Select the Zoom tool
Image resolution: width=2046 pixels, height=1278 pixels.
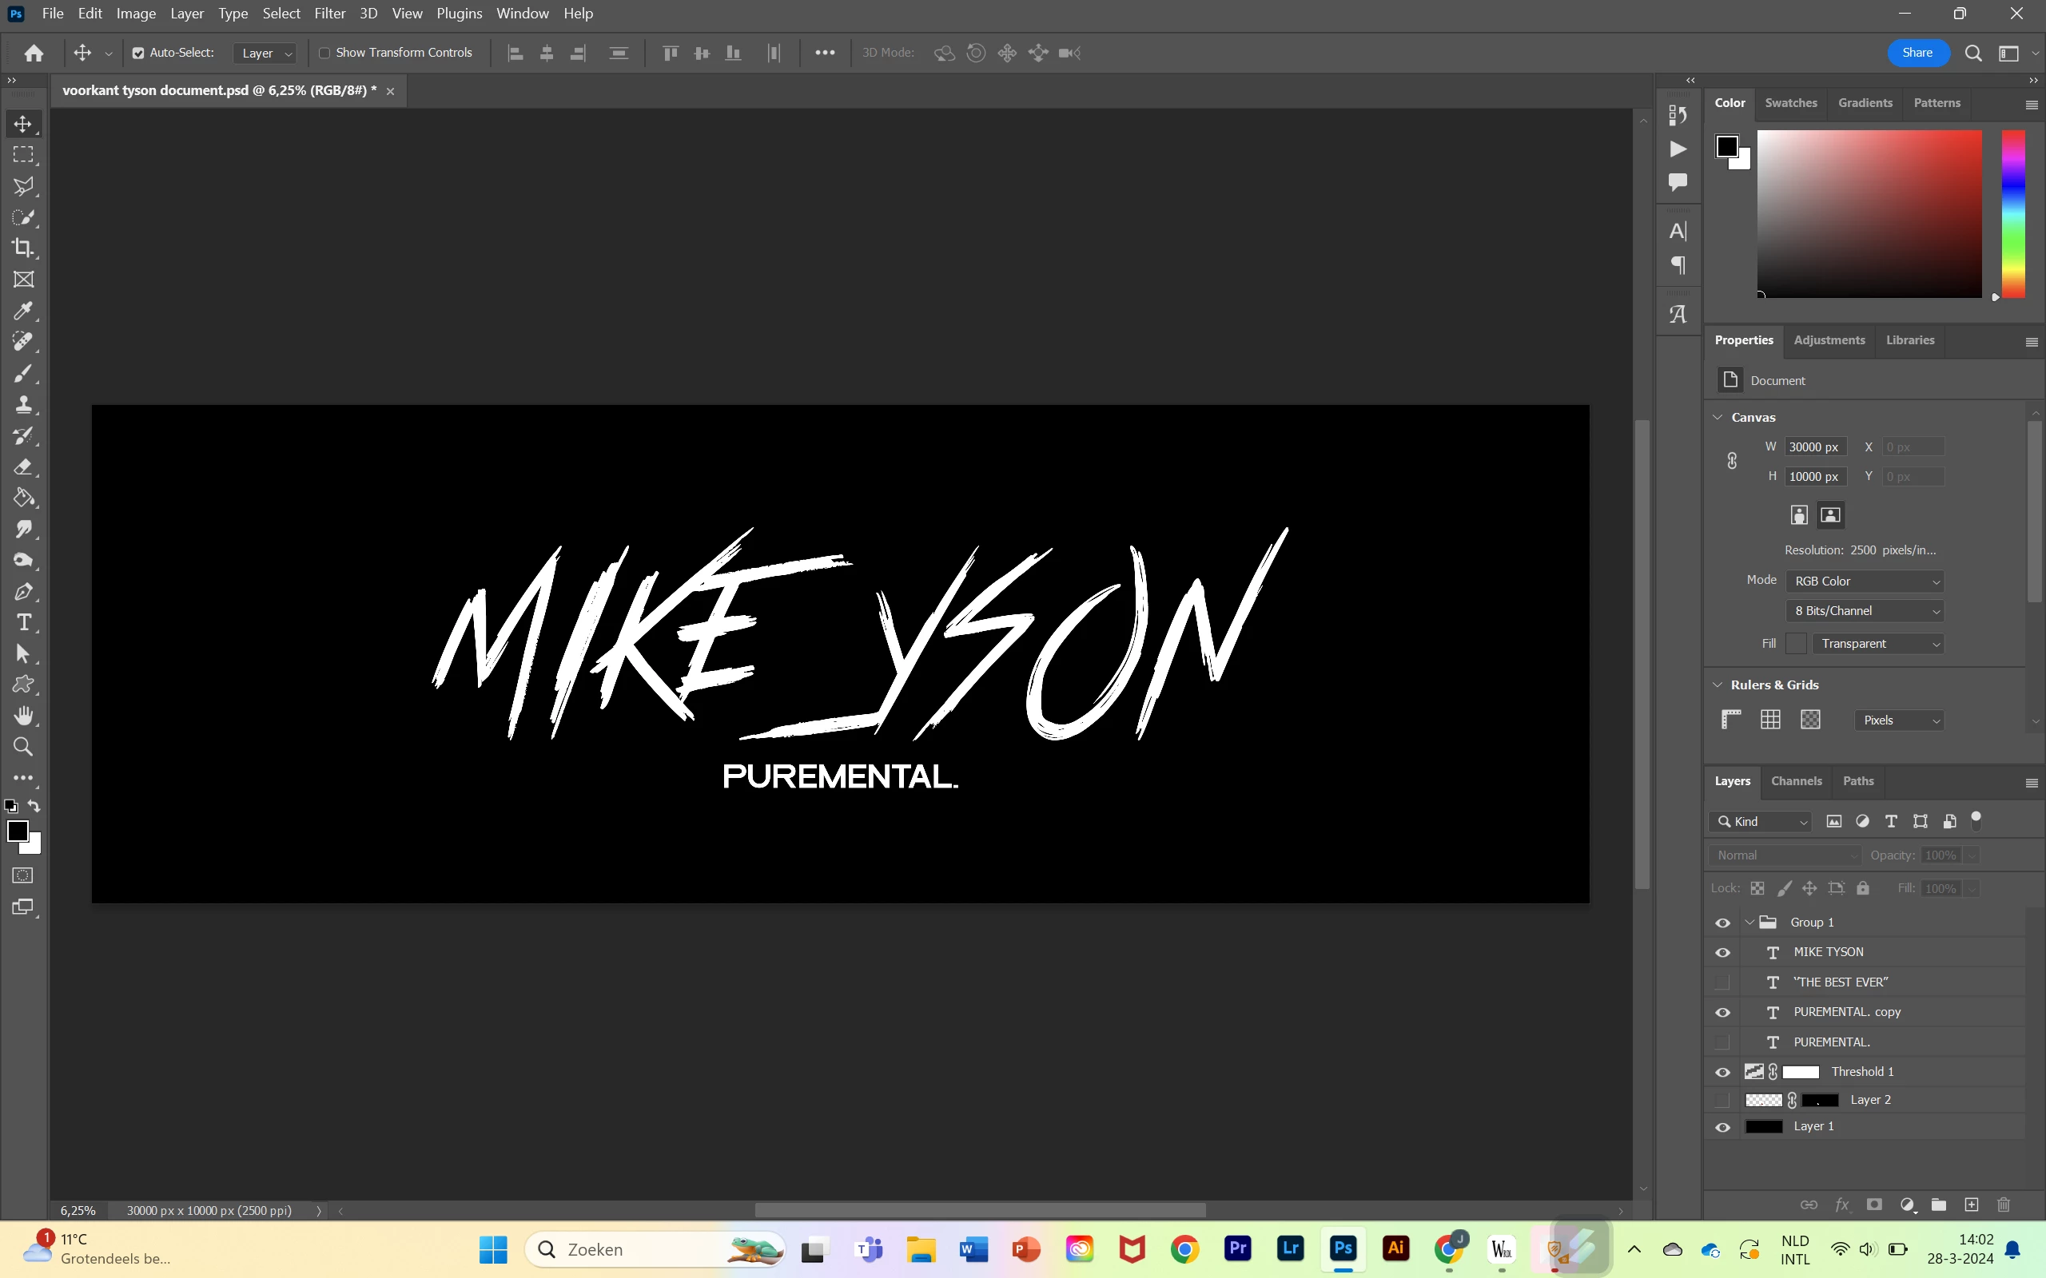pyautogui.click(x=24, y=747)
